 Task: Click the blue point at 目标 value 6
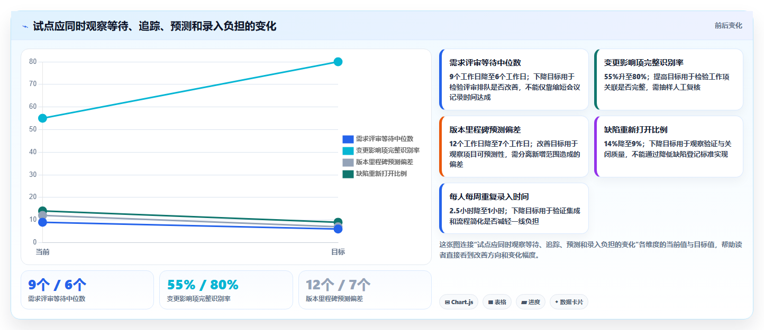338,229
